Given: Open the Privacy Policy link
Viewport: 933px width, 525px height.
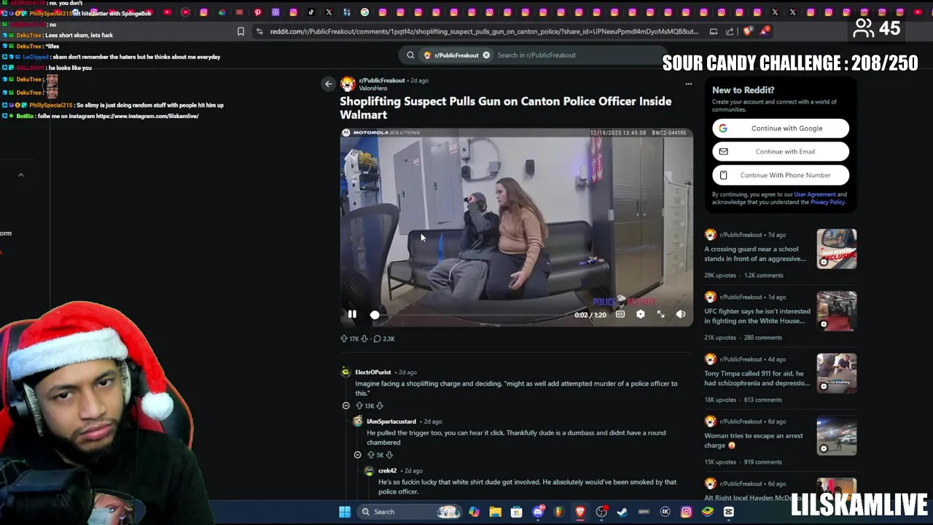Looking at the screenshot, I should [827, 202].
